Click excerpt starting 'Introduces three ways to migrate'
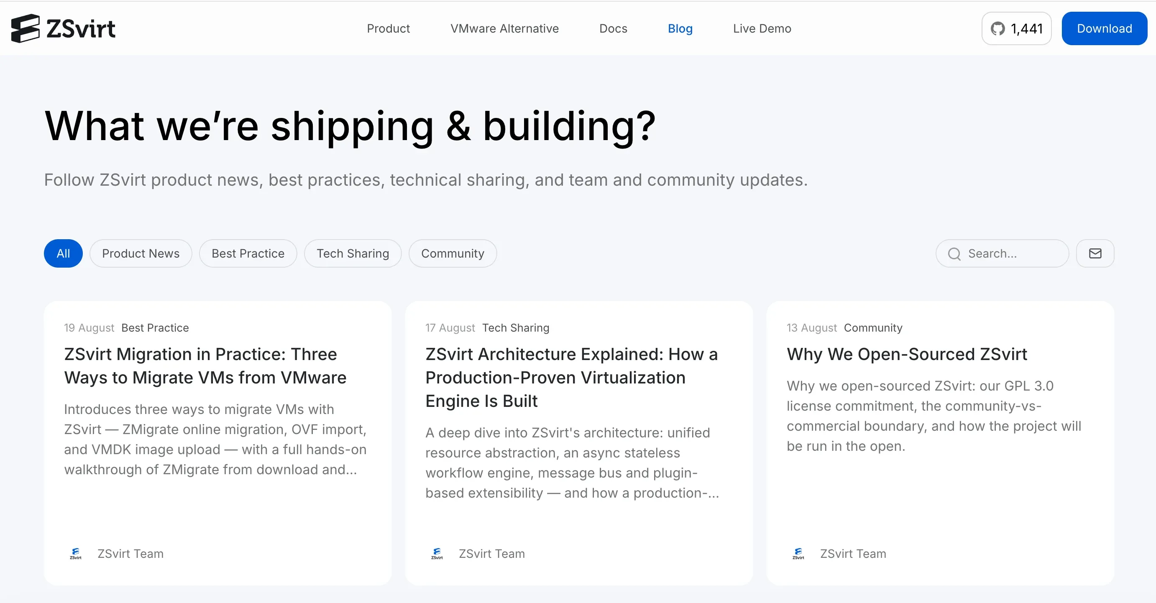 (x=215, y=439)
